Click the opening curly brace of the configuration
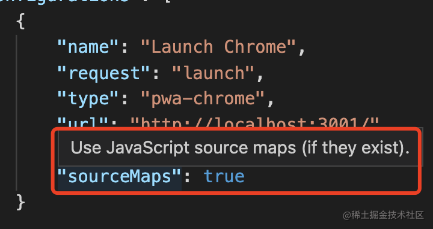This screenshot has height=229, width=433. tap(20, 21)
